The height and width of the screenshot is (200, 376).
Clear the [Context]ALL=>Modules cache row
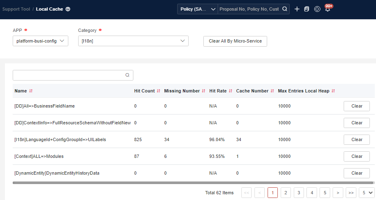click(x=356, y=156)
